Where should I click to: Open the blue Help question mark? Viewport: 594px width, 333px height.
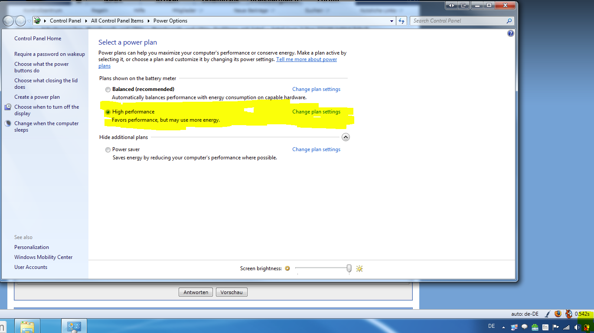click(511, 33)
